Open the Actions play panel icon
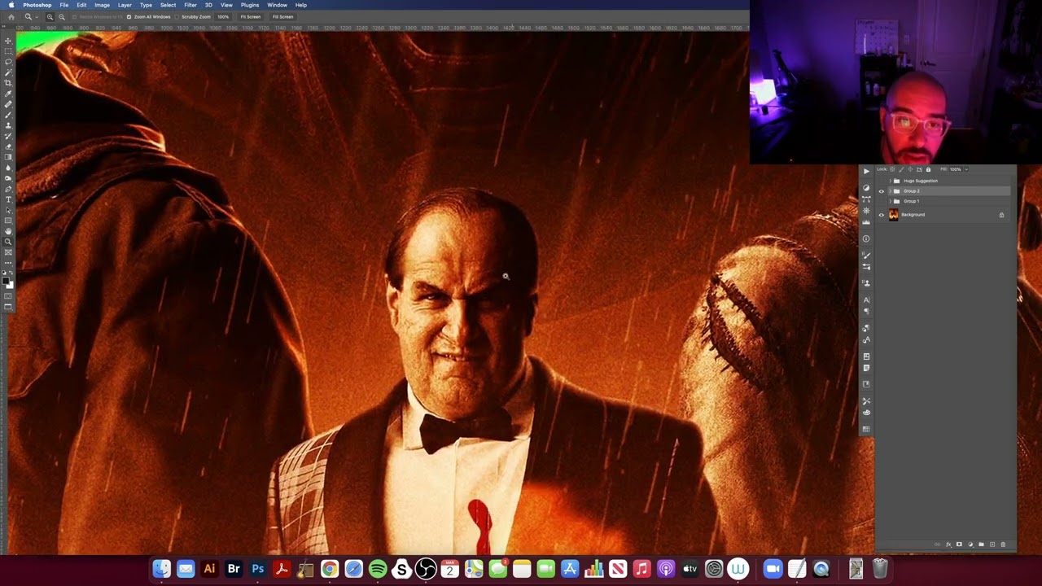The width and height of the screenshot is (1042, 586). pos(866,171)
